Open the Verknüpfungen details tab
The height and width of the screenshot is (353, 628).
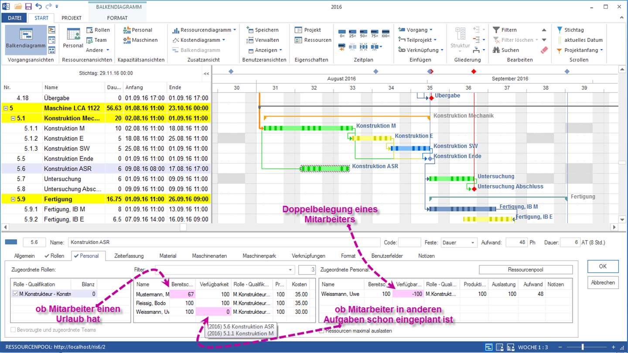point(309,256)
